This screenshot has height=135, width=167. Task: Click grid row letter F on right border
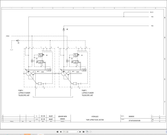(x=165, y=102)
